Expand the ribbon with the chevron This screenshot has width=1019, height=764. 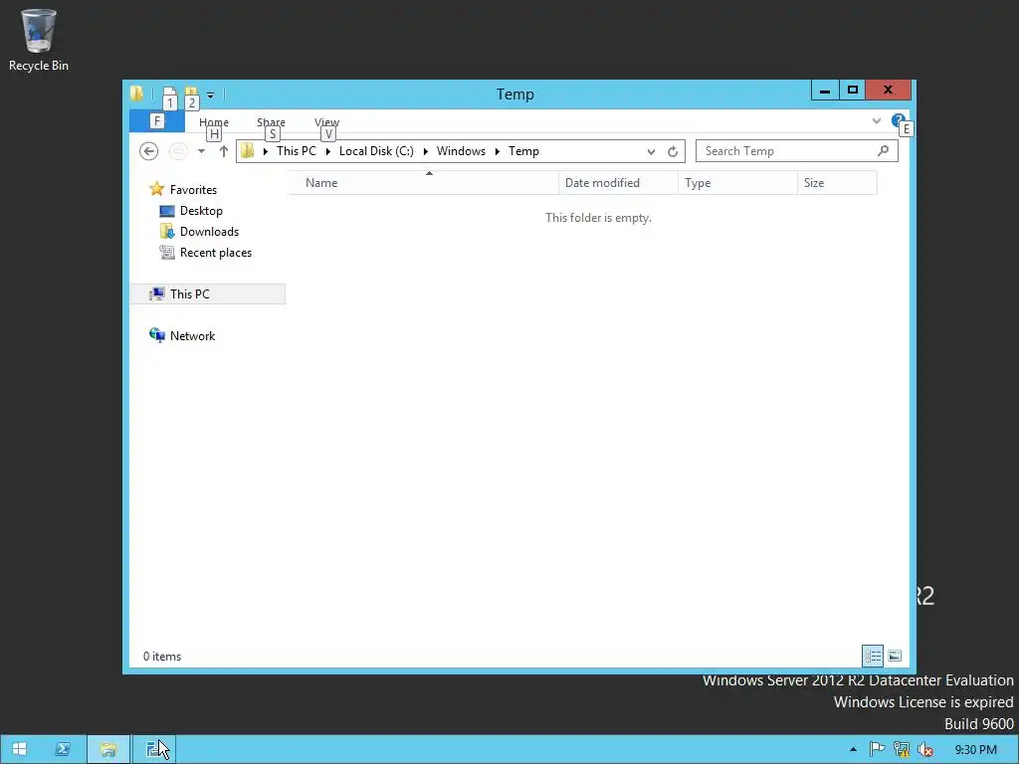coord(876,120)
